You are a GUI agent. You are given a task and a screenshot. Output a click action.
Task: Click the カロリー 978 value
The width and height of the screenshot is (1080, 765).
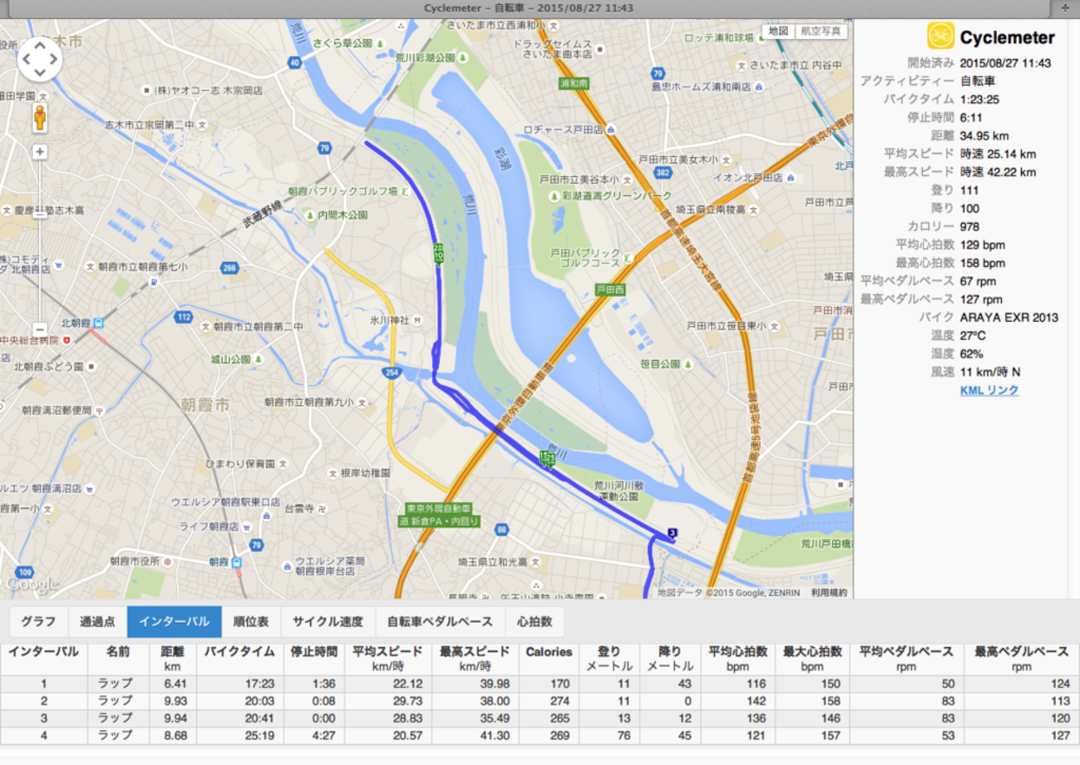(969, 226)
